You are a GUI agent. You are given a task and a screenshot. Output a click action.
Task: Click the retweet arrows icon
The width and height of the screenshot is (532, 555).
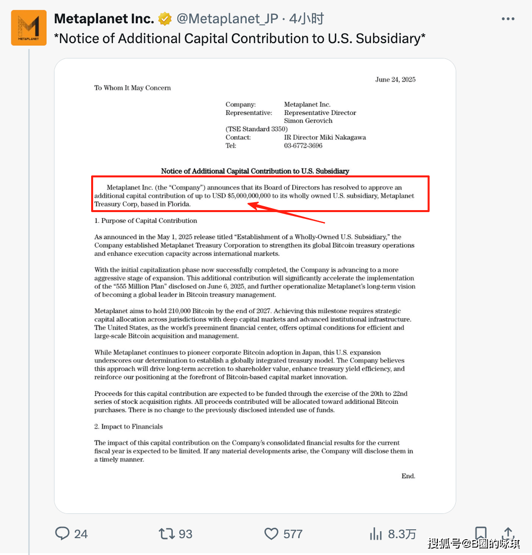tap(166, 533)
